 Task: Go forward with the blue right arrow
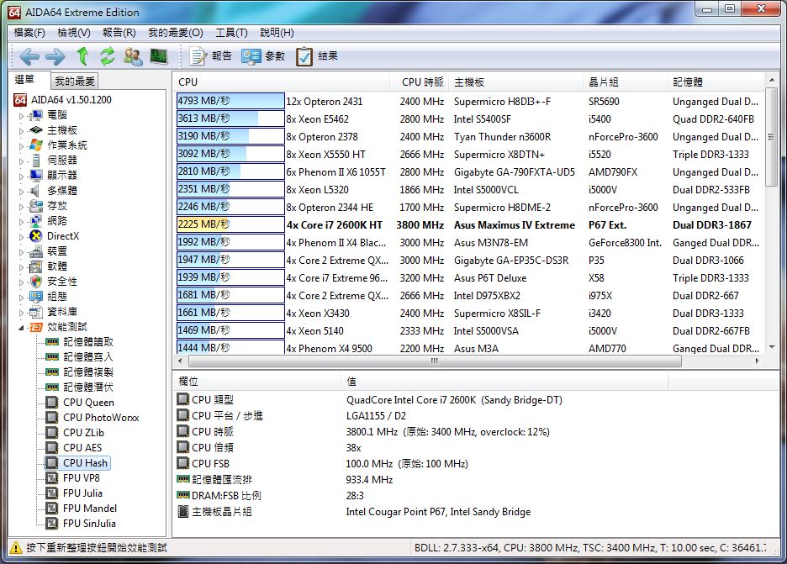pyautogui.click(x=55, y=56)
